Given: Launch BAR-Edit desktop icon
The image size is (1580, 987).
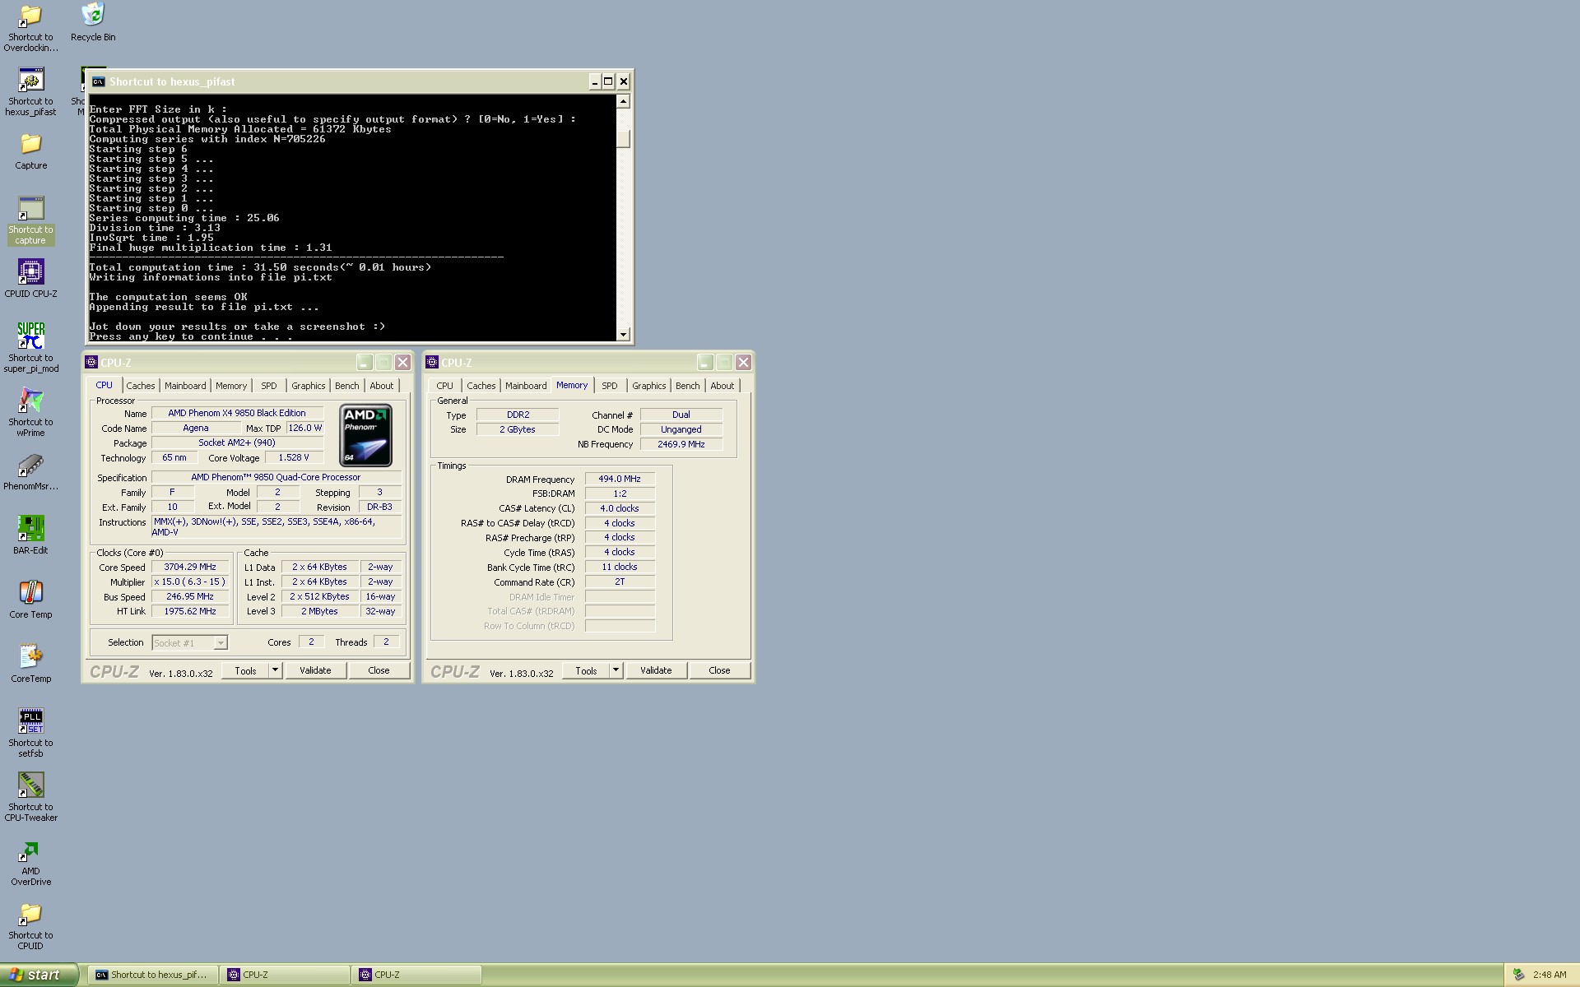Looking at the screenshot, I should tap(30, 535).
